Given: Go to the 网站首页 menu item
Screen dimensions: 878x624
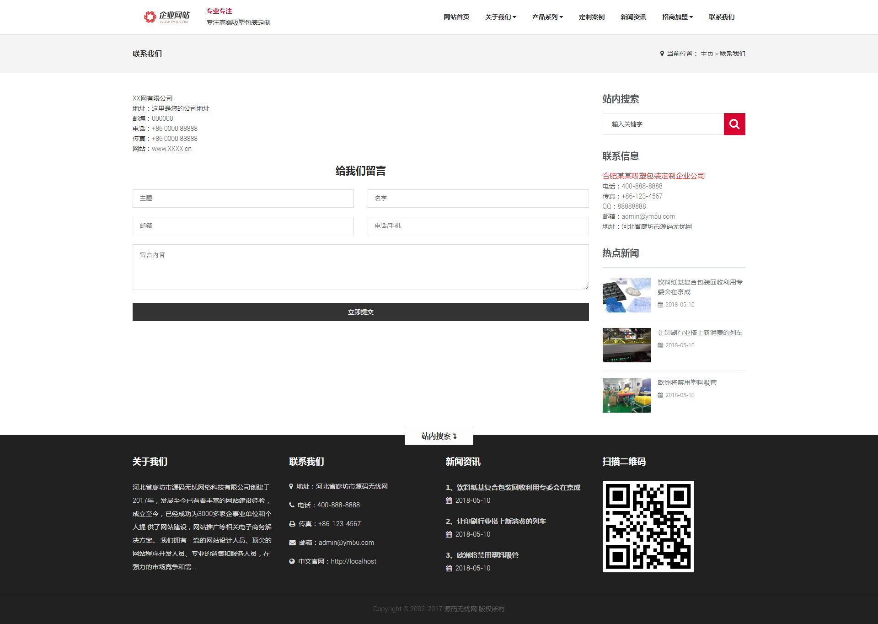Looking at the screenshot, I should click(x=456, y=17).
